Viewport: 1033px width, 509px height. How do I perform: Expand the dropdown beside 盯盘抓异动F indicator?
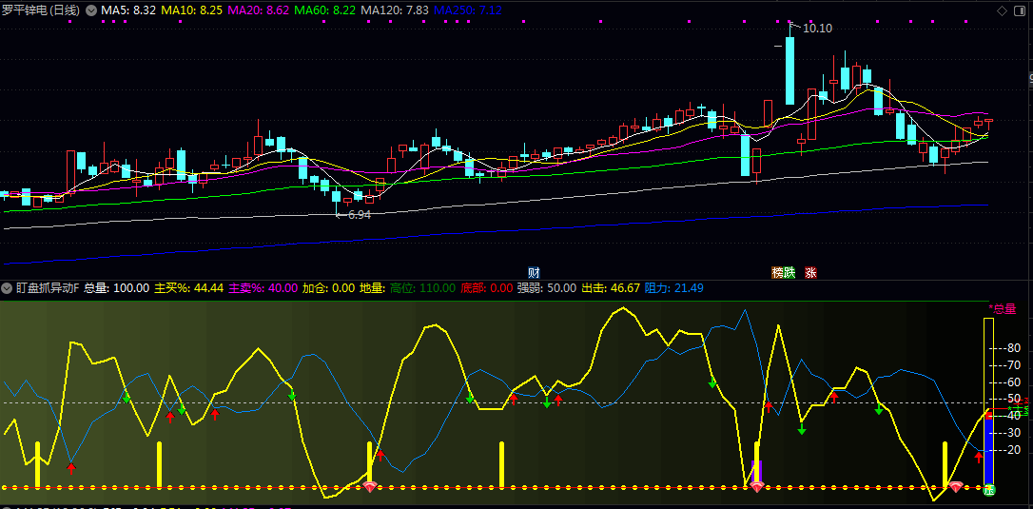tap(7, 287)
